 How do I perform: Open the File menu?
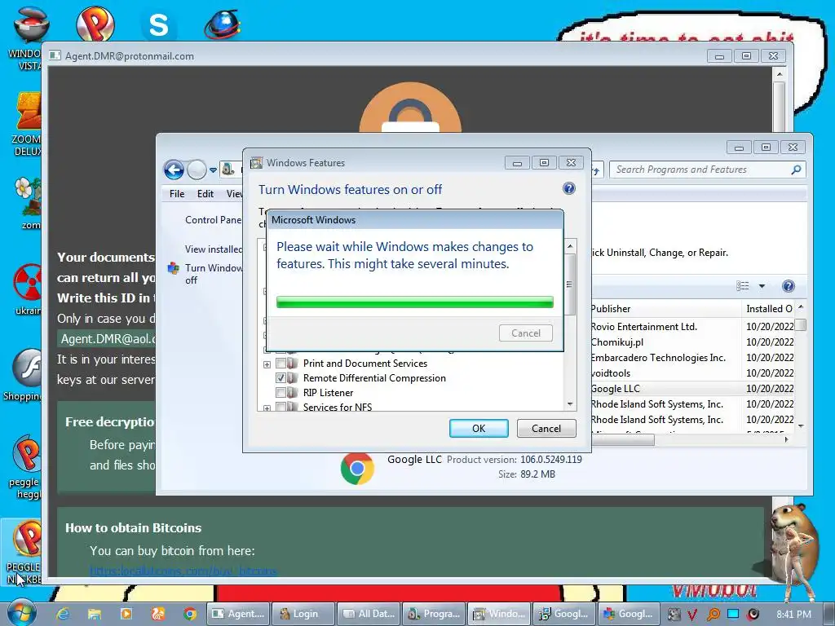177,194
